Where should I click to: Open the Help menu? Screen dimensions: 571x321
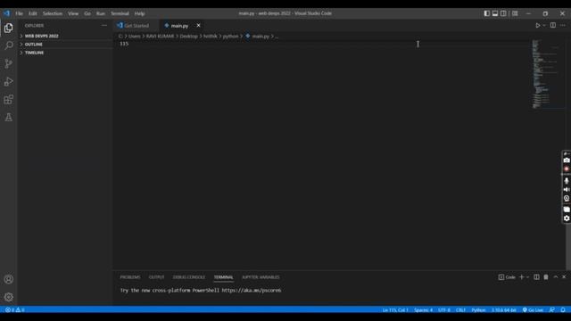point(139,13)
